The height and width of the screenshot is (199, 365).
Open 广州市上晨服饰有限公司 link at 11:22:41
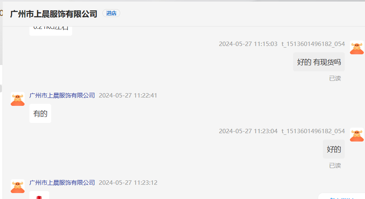click(62, 95)
